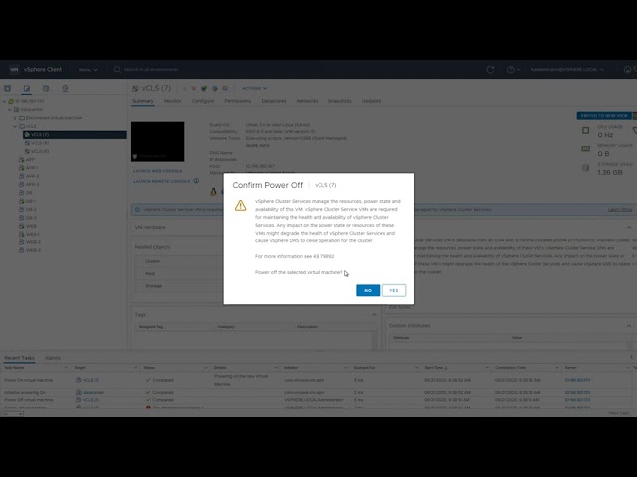Select the Recent Tasks tab

click(x=19, y=358)
